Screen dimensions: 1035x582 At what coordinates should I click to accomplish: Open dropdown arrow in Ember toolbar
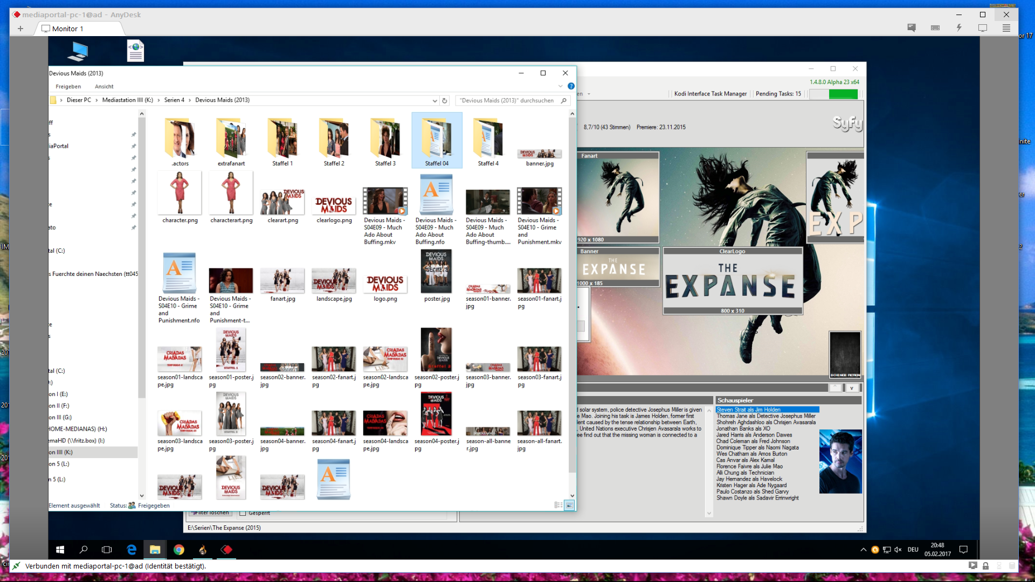589,94
